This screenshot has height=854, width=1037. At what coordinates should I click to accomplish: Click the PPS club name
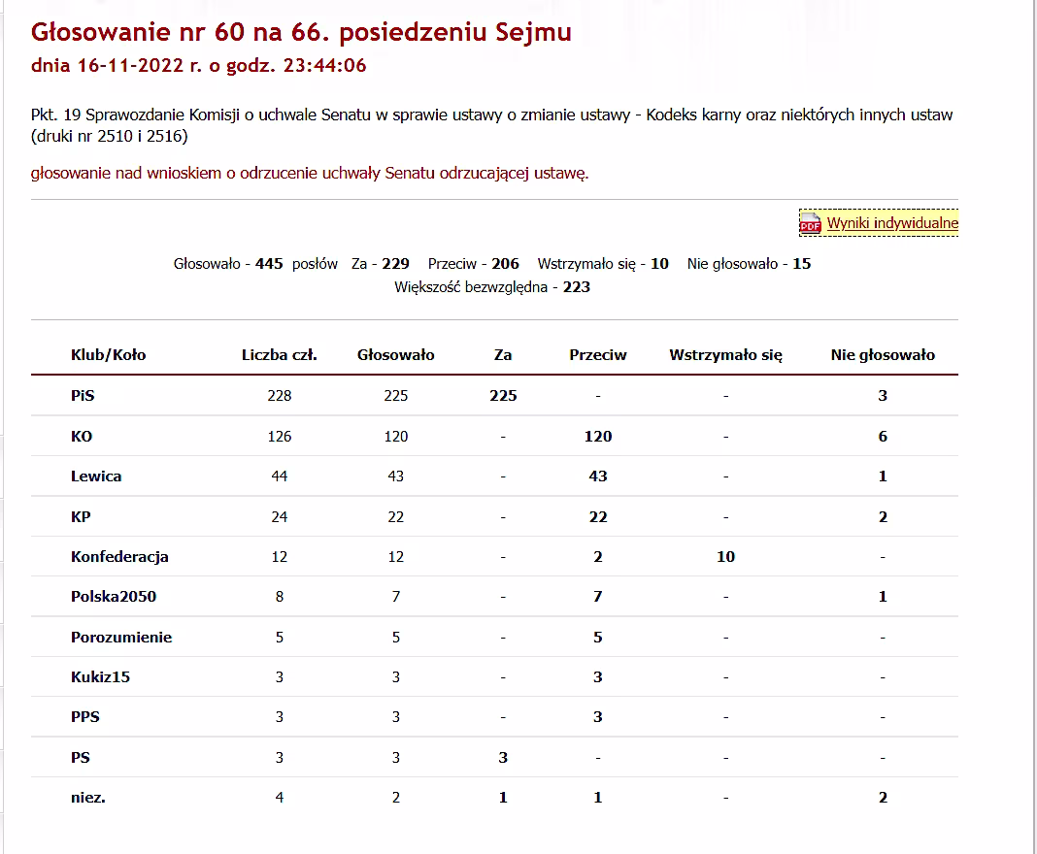[85, 717]
